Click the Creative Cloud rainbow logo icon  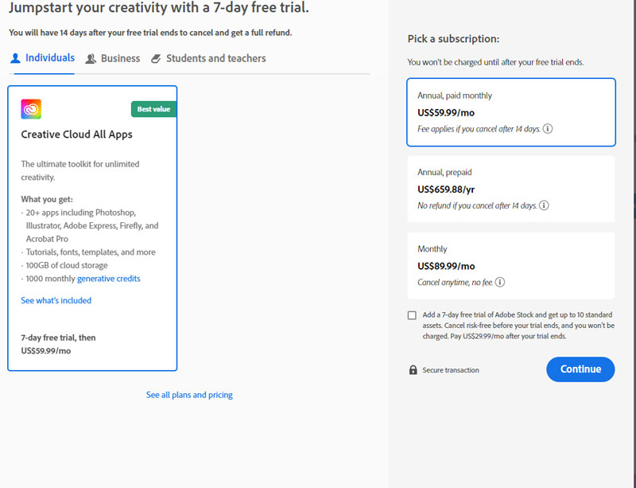31,109
